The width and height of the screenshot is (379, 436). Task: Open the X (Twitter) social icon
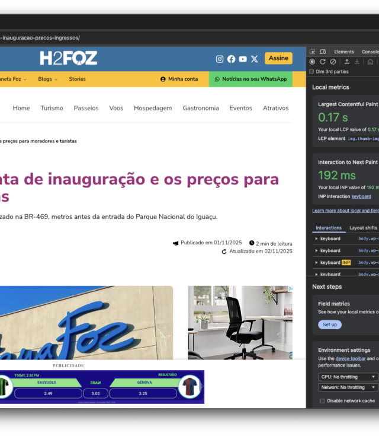(x=255, y=59)
